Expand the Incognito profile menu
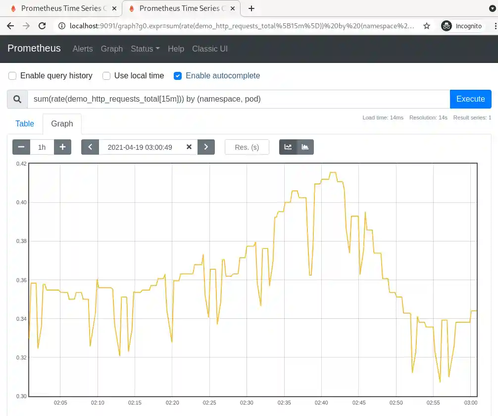The image size is (498, 416). pyautogui.click(x=461, y=26)
